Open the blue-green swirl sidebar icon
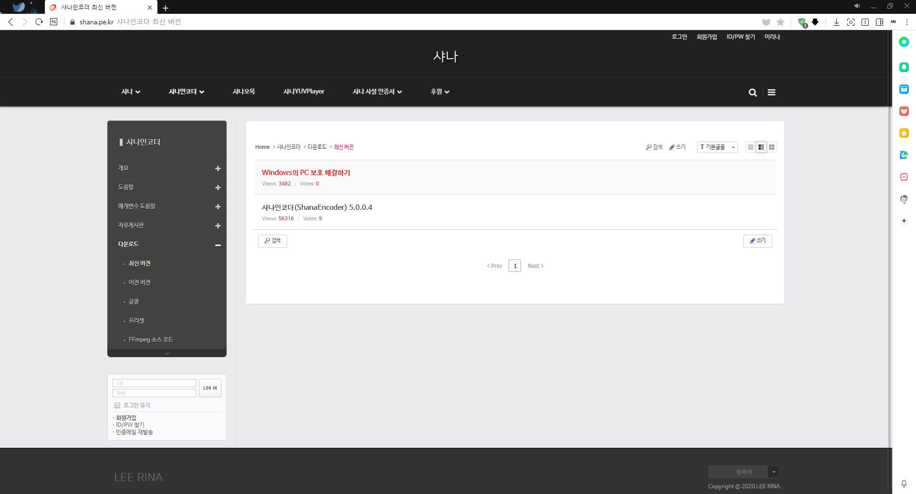916x494 pixels. [x=904, y=155]
